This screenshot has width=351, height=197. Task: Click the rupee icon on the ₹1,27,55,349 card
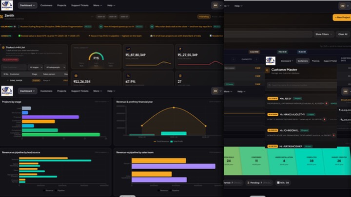(x=180, y=49)
